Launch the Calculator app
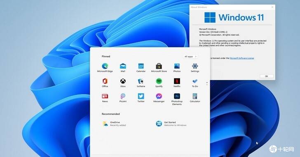 [195, 98]
